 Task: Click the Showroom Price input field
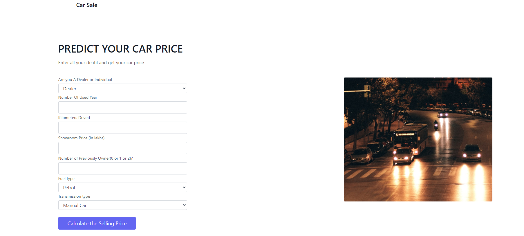pyautogui.click(x=122, y=148)
